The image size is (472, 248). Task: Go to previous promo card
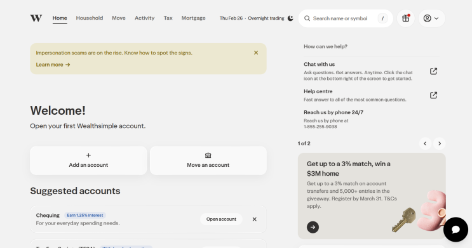point(425,143)
